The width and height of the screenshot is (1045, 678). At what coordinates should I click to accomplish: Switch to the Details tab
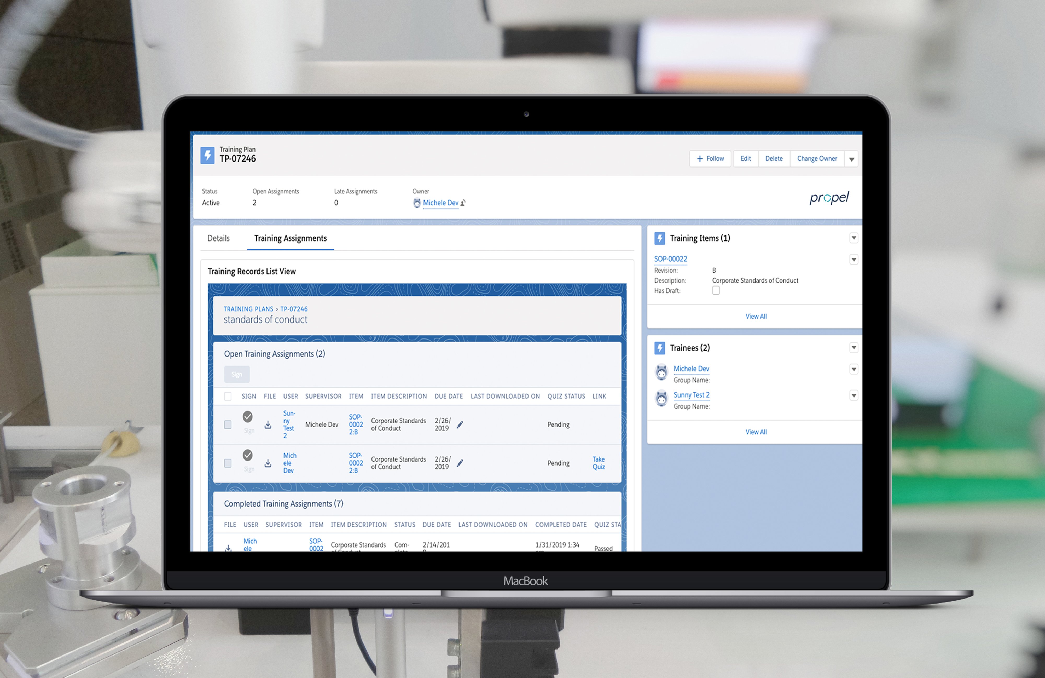pos(218,238)
